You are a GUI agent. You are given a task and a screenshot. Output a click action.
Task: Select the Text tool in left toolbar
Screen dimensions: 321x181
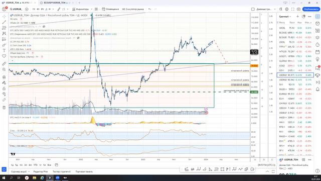(4, 50)
